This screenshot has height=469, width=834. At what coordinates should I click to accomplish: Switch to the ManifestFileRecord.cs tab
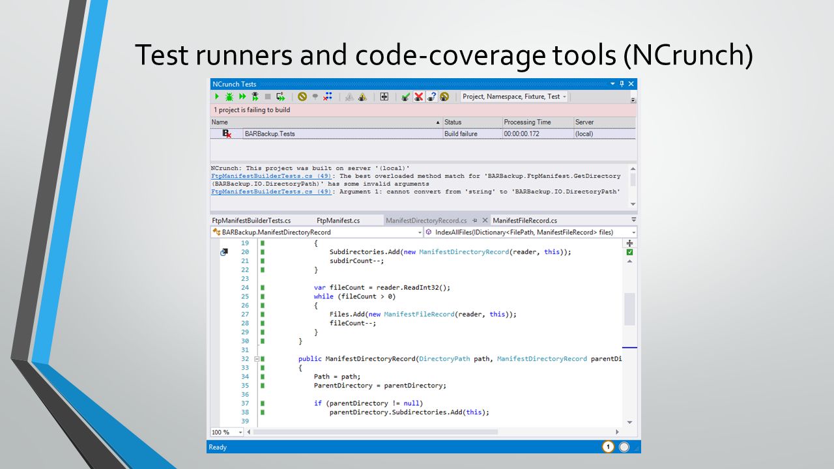[x=525, y=220]
